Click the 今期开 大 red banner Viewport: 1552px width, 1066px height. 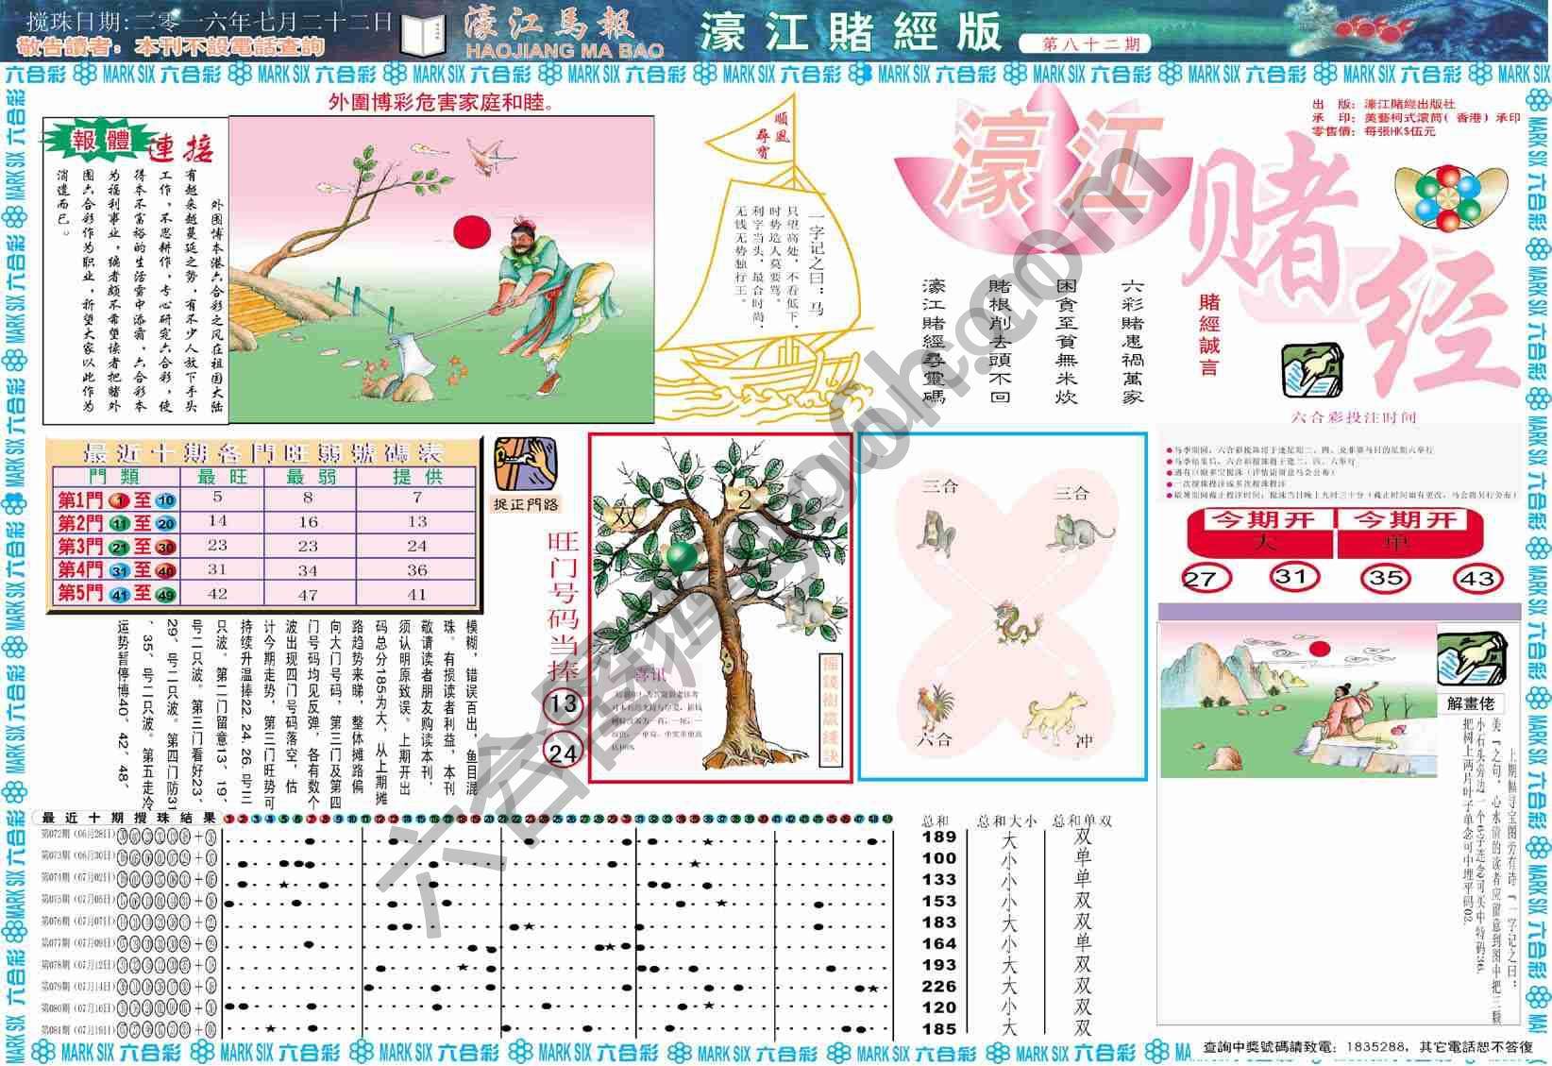click(1259, 532)
